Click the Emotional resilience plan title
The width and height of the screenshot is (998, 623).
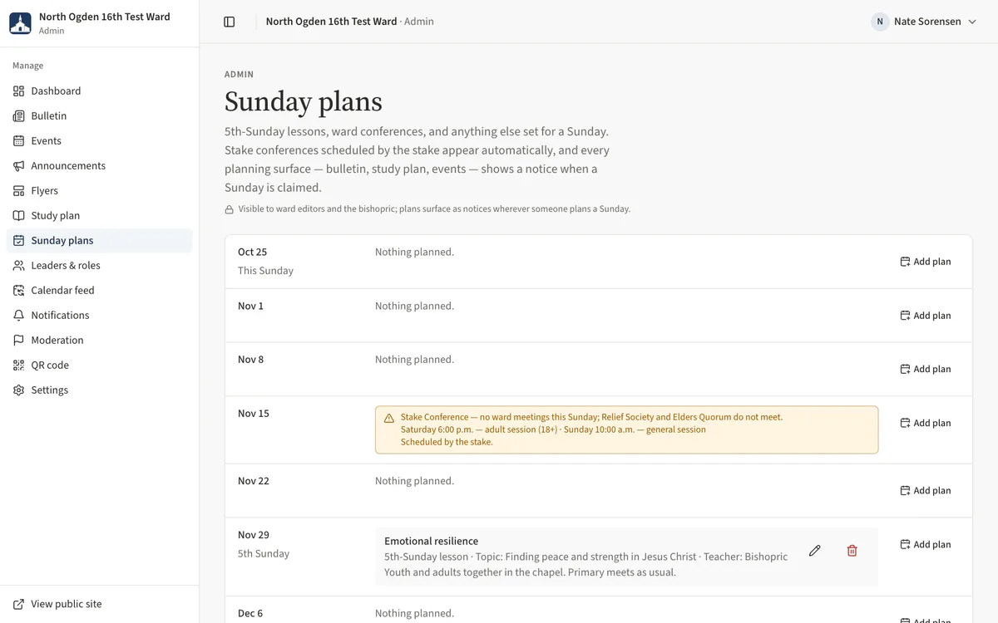(x=432, y=542)
